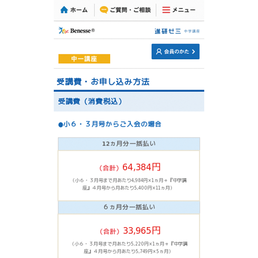Click the person icon in 会員のかた button
This screenshot has width=258, height=258.
point(159,52)
